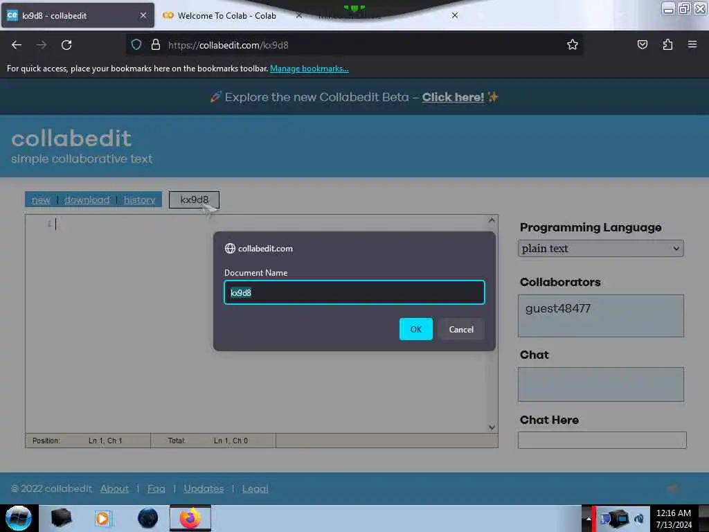Click the Chat Here input field
This screenshot has width=709, height=532.
pos(602,440)
